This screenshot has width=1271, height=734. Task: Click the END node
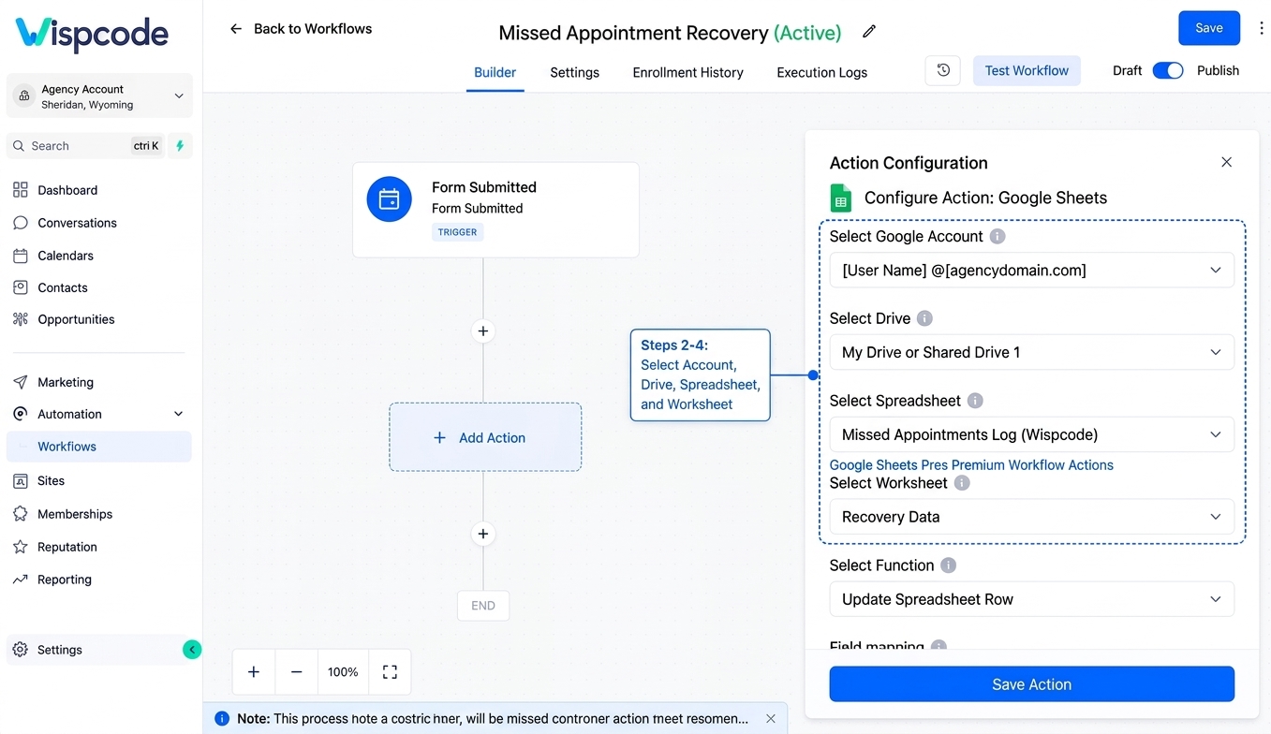483,606
